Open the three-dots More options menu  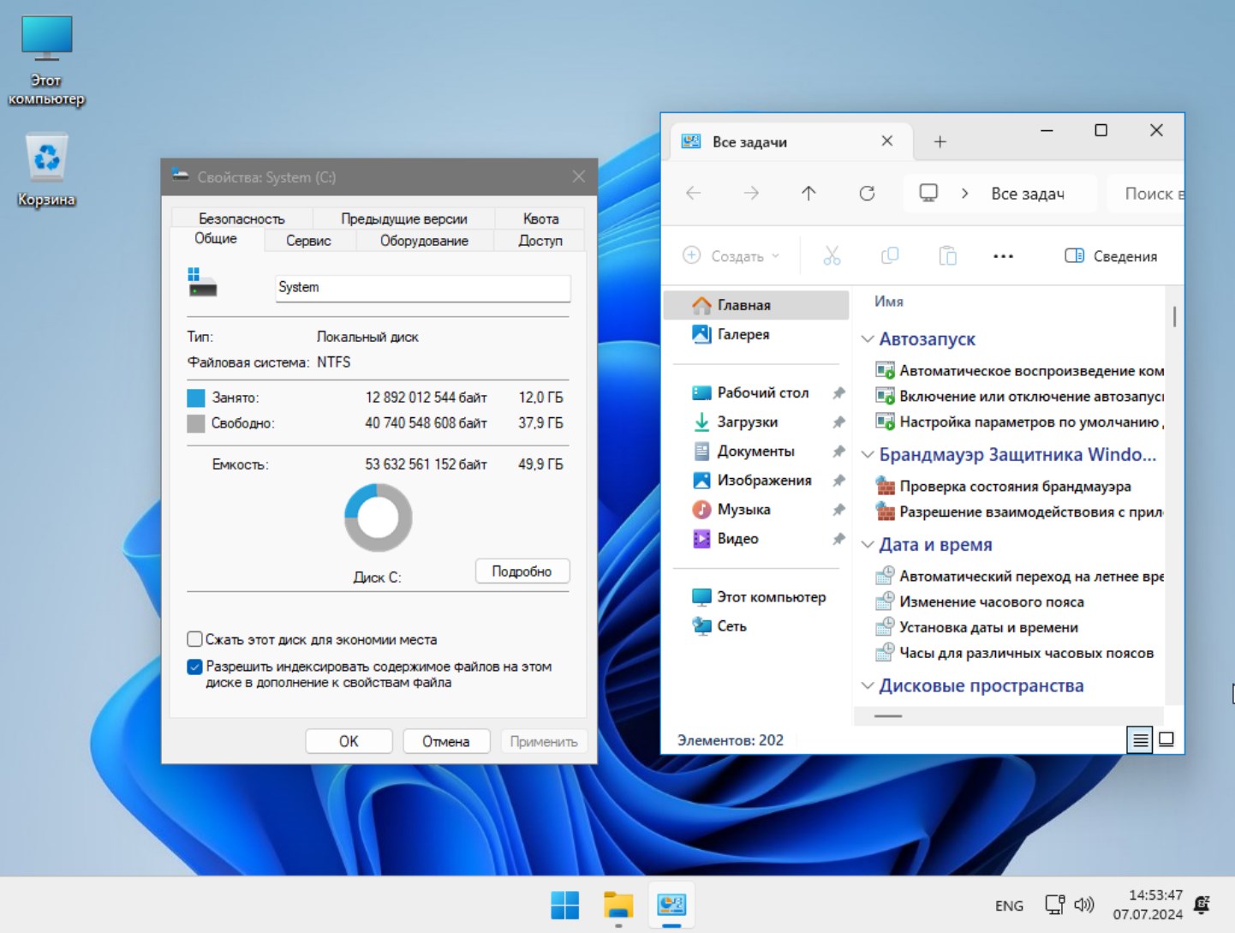[x=1003, y=256]
